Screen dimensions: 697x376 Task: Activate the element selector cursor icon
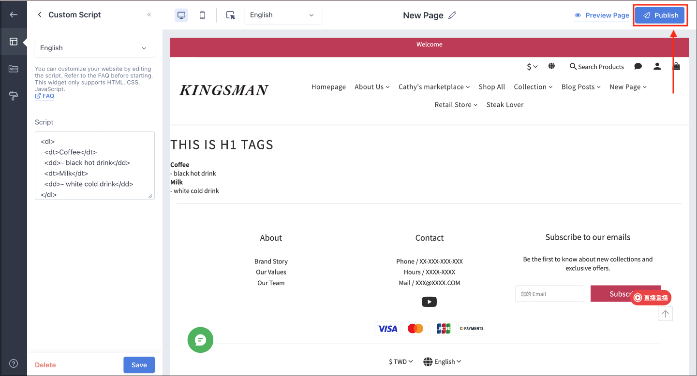(231, 15)
